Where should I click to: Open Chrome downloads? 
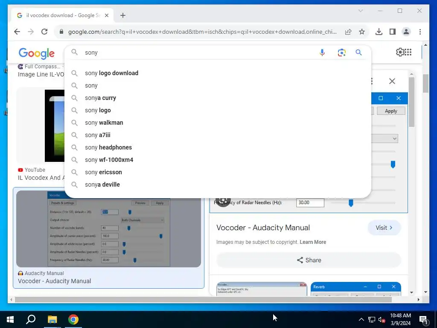(379, 32)
